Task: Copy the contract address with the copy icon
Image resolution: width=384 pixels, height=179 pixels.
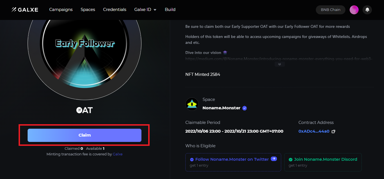Action: coord(334,132)
